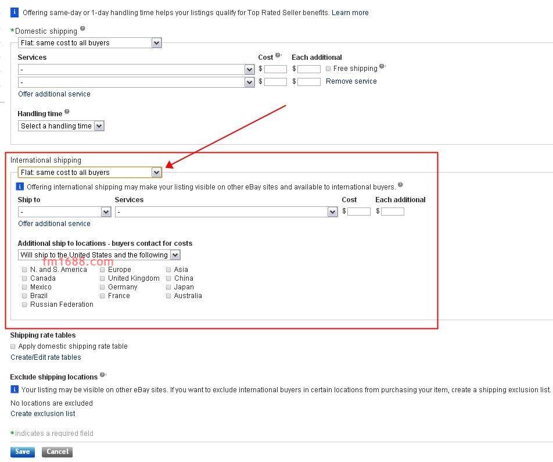
Task: Open the Ship to dropdown
Action: [x=64, y=212]
